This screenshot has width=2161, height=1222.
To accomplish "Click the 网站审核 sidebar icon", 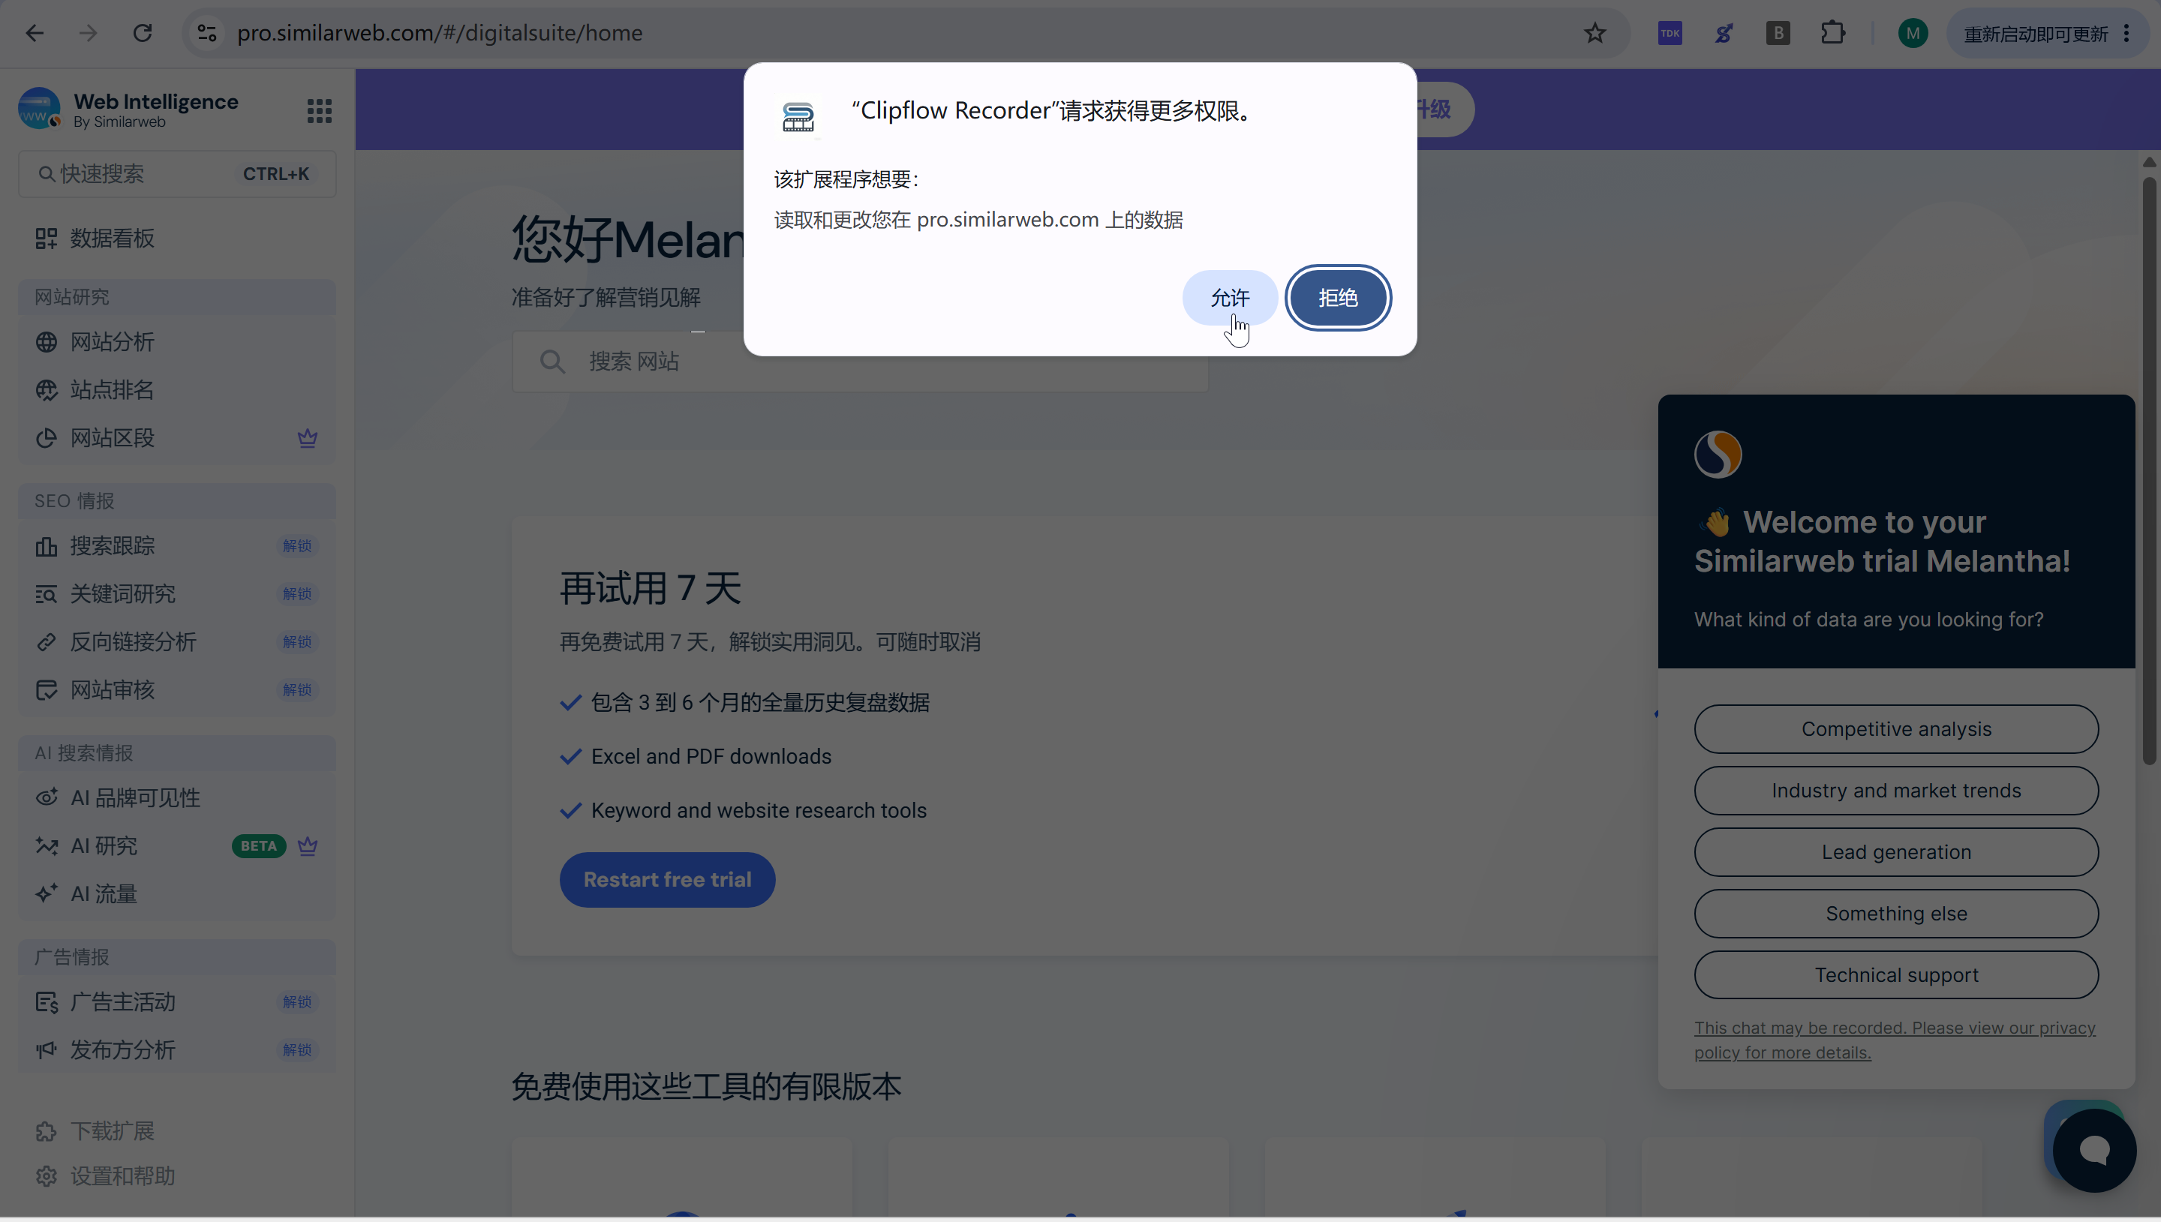I will pos(47,690).
